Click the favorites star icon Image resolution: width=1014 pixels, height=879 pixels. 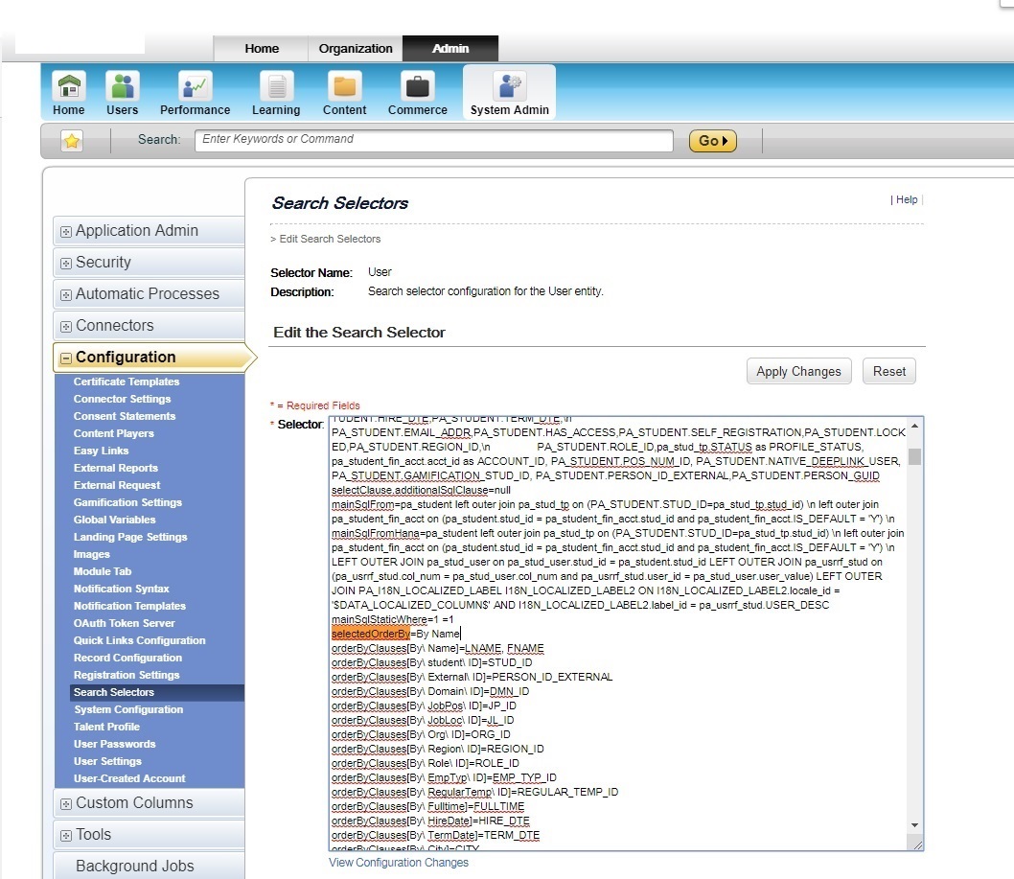(x=72, y=140)
